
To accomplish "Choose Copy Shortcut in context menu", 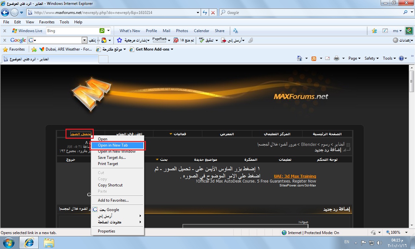I will point(117,185).
